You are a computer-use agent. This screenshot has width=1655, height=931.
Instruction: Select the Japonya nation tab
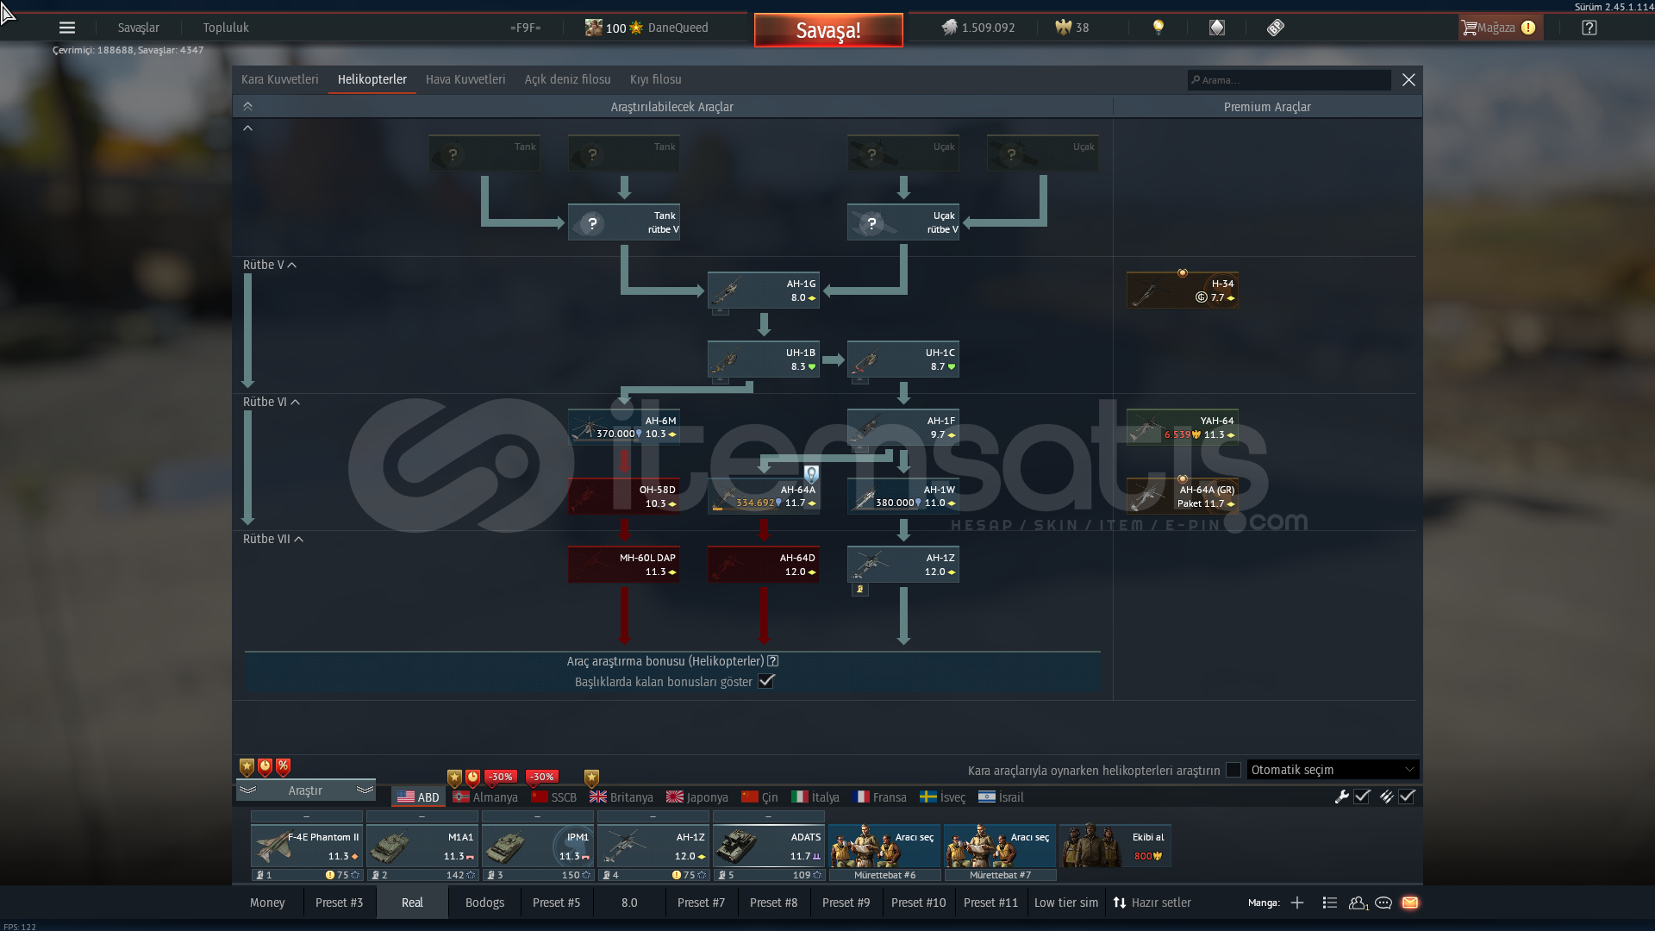pos(697,797)
